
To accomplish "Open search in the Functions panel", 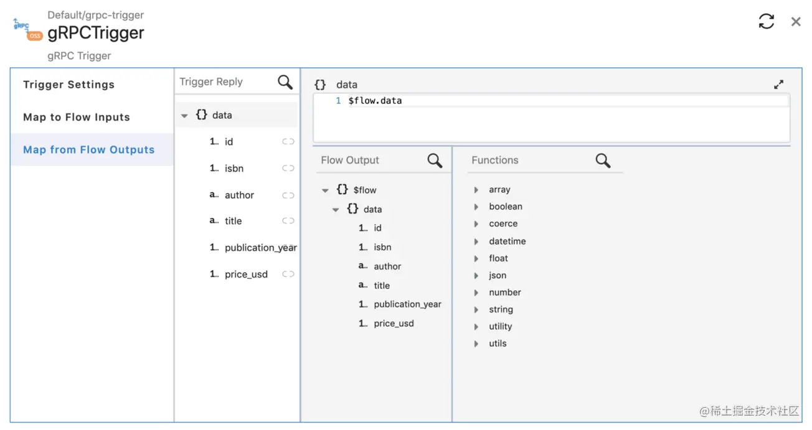I will [x=603, y=161].
